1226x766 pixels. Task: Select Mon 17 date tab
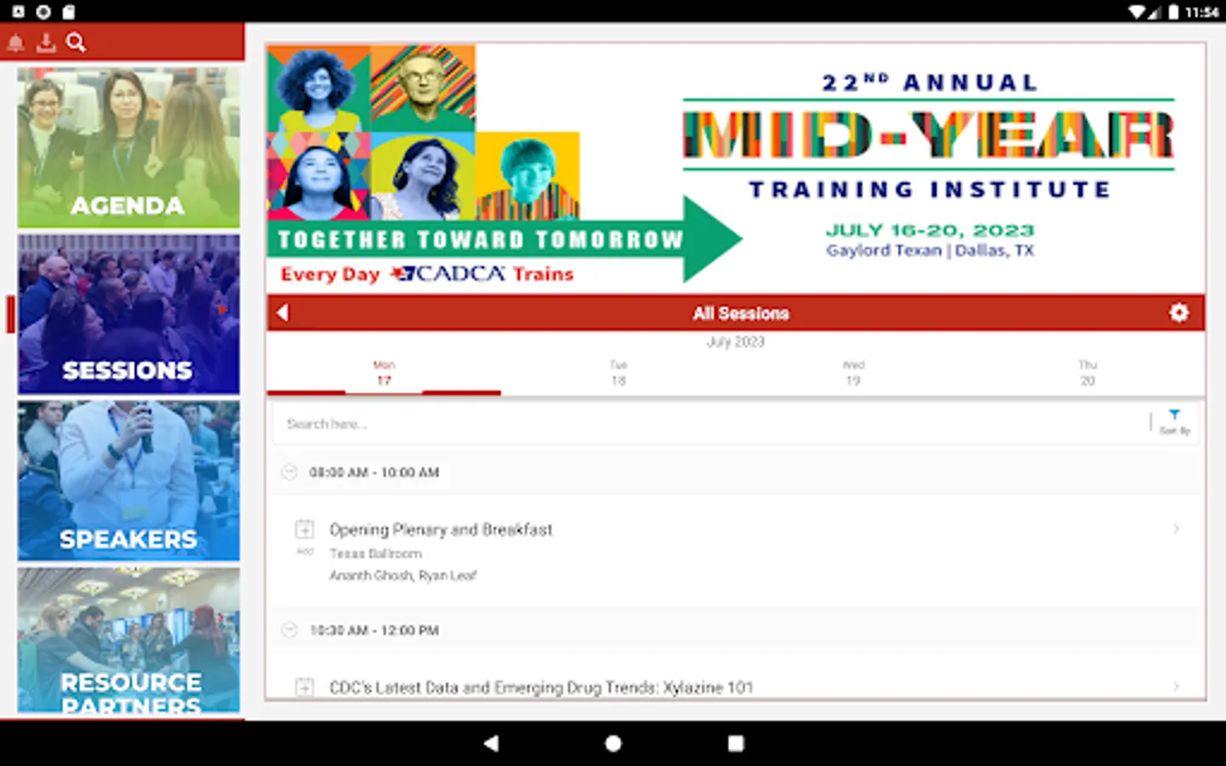(384, 373)
